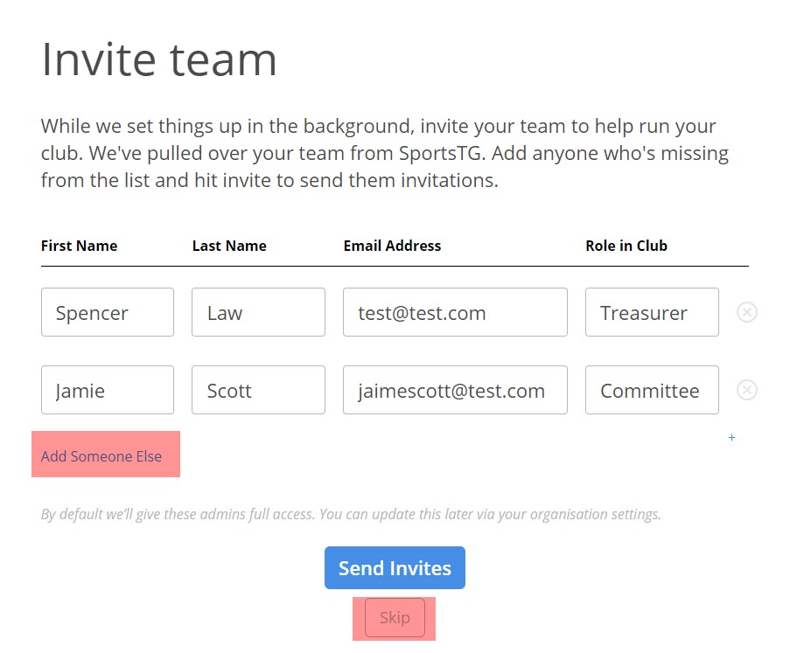Click the Invite team page heading
The image size is (811, 653).
click(x=159, y=59)
